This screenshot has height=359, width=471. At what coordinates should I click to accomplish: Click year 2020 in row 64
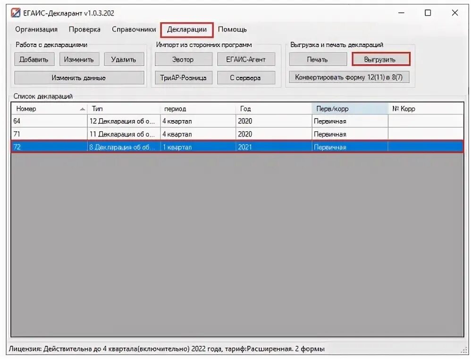coord(274,121)
